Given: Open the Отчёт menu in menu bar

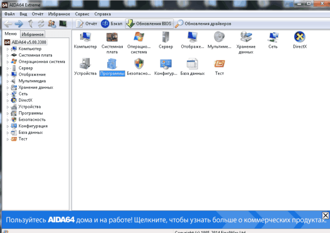Looking at the screenshot, I should point(37,14).
